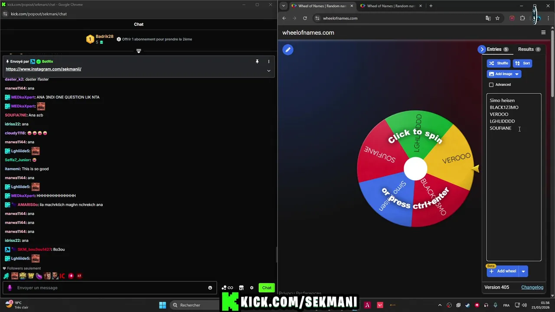The image size is (555, 312).
Task: Expand the gift leaderboard handle
Action: coord(139,51)
